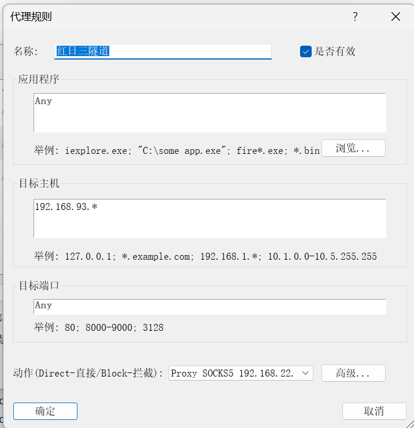This screenshot has height=428, width=414.
Task: Focus the 名称 field containing 红日三隧道
Action: [x=162, y=51]
